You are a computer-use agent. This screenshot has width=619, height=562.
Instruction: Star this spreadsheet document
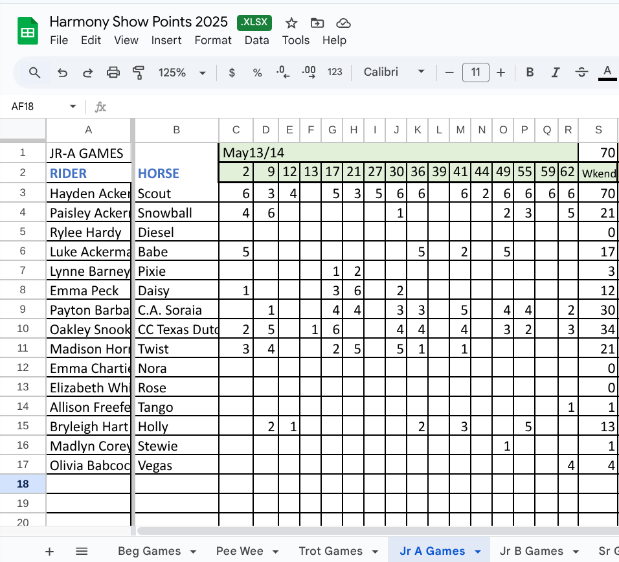(291, 23)
